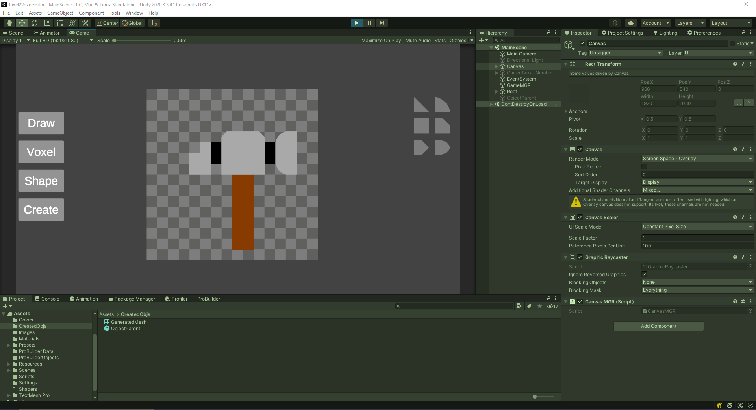
Task: Start Play mode
Action: (356, 23)
